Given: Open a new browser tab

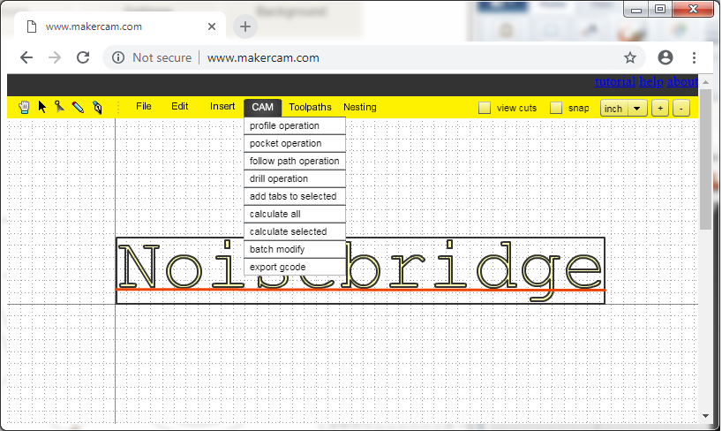Looking at the screenshot, I should point(245,26).
